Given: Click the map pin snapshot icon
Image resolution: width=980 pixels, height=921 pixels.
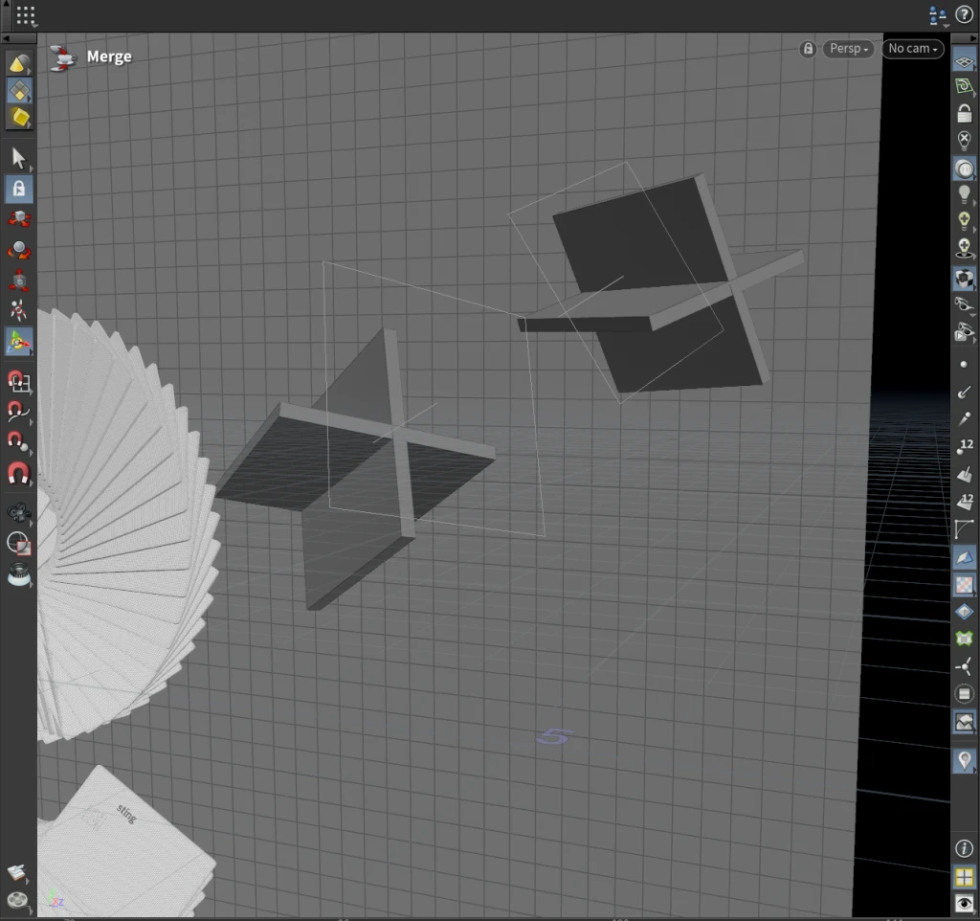Looking at the screenshot, I should 964,761.
